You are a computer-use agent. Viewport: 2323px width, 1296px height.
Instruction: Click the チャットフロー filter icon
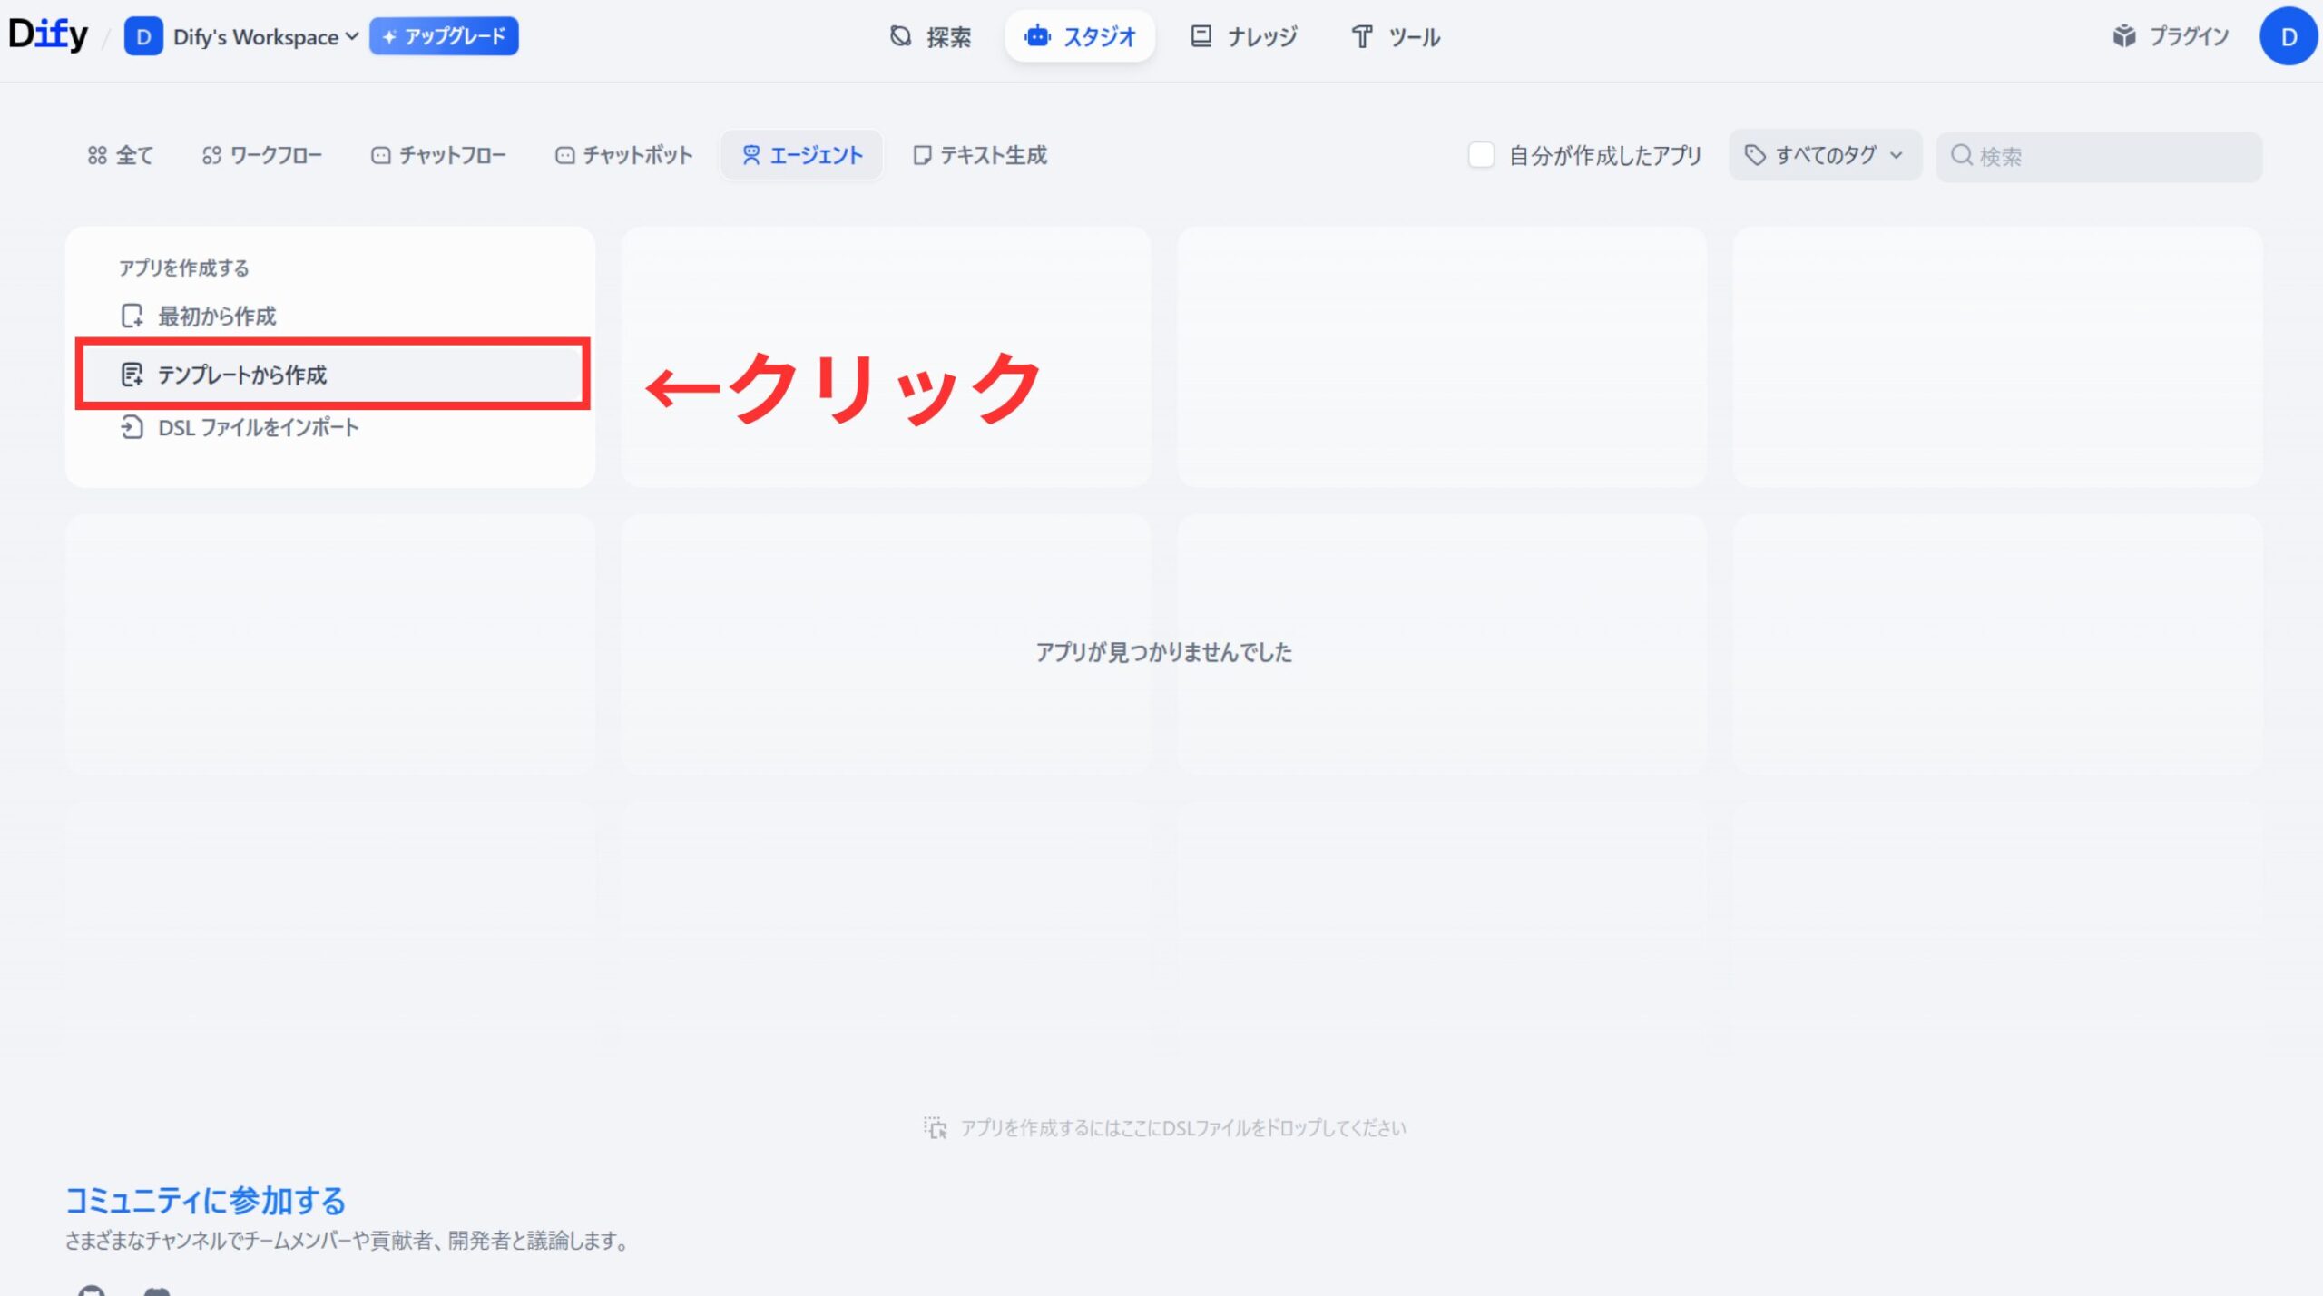coord(381,155)
